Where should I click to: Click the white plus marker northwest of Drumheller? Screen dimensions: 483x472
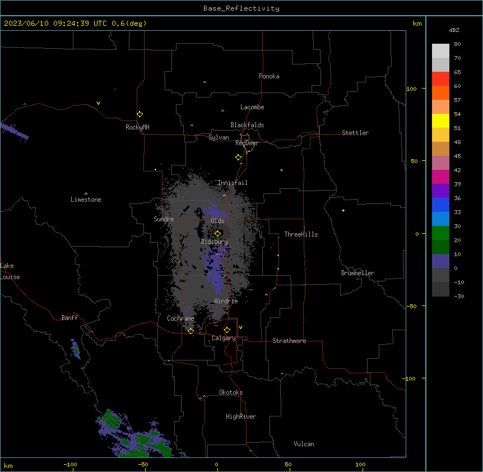[x=343, y=210]
